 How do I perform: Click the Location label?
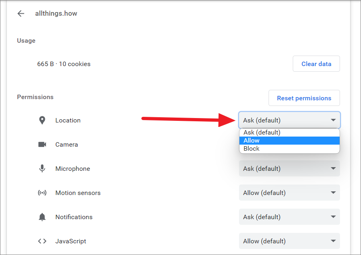click(68, 120)
